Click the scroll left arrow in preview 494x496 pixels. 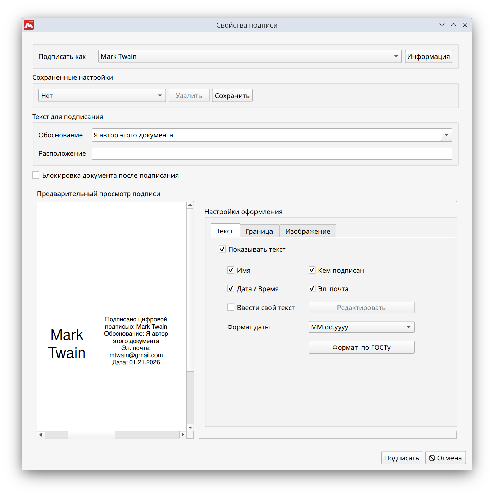coord(41,435)
